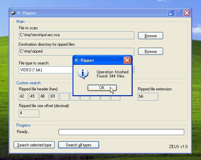201x160 pixels.
Task: Minimize the X-Ripper main window
Action: (171, 13)
